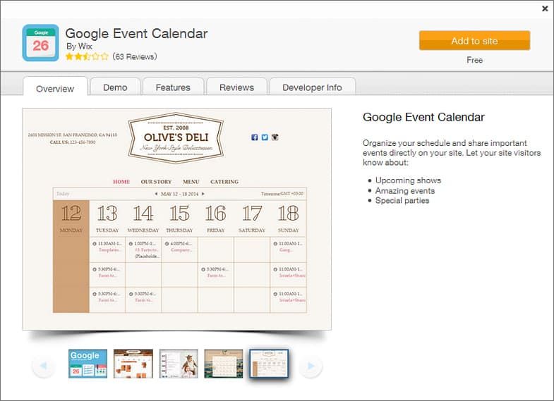
Task: Click the Special parties bullet
Action: point(402,200)
